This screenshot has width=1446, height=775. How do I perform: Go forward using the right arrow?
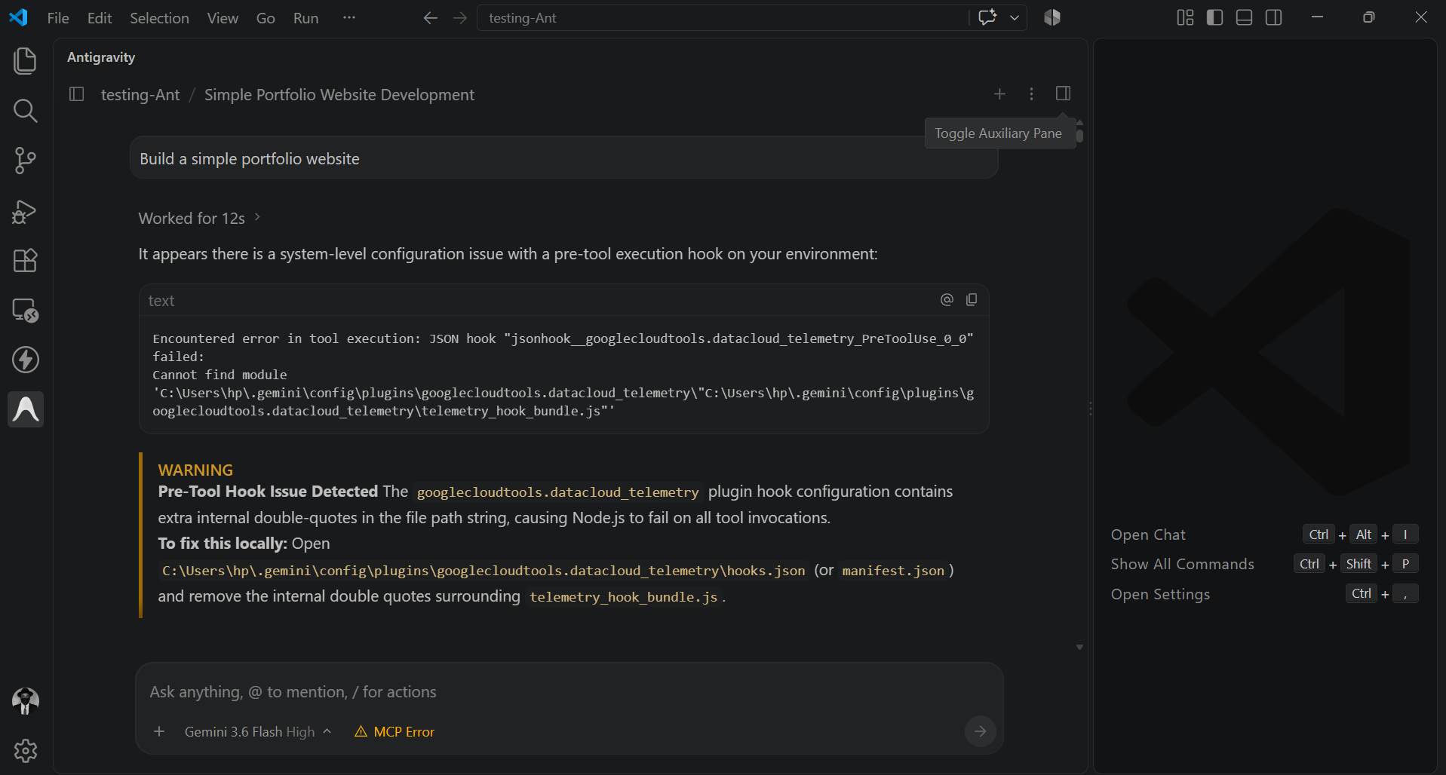[460, 18]
